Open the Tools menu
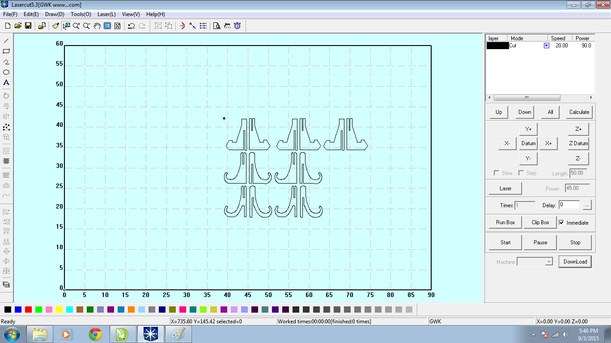611x343 pixels. tap(81, 14)
